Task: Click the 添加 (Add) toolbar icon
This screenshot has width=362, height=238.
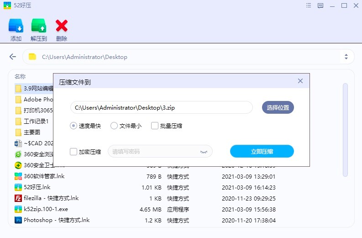Action: (x=16, y=26)
